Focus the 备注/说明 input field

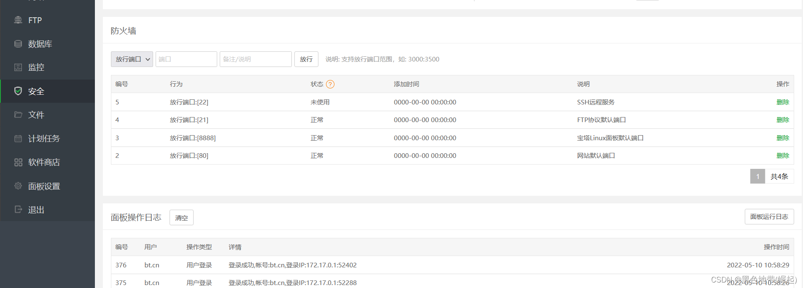[256, 59]
